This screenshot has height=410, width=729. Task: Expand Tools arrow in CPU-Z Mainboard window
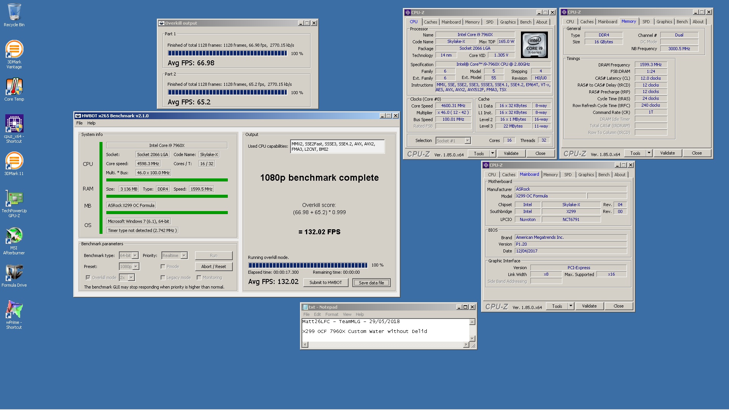point(571,306)
